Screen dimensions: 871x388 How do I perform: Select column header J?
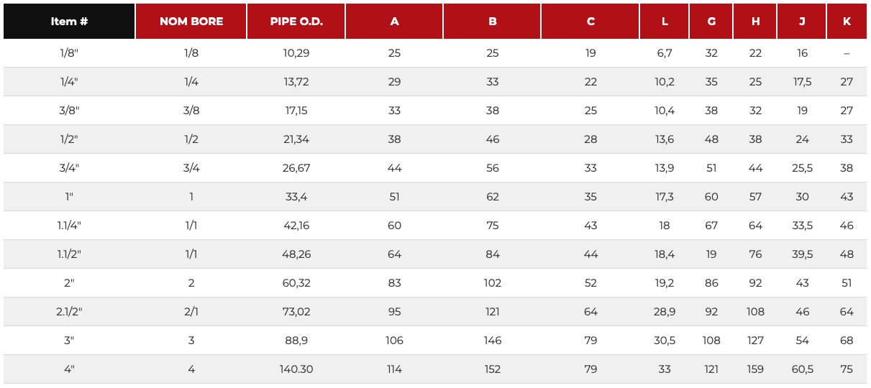(802, 21)
